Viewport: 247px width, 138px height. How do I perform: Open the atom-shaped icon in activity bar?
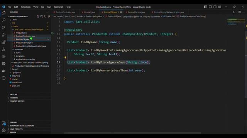[3, 56]
